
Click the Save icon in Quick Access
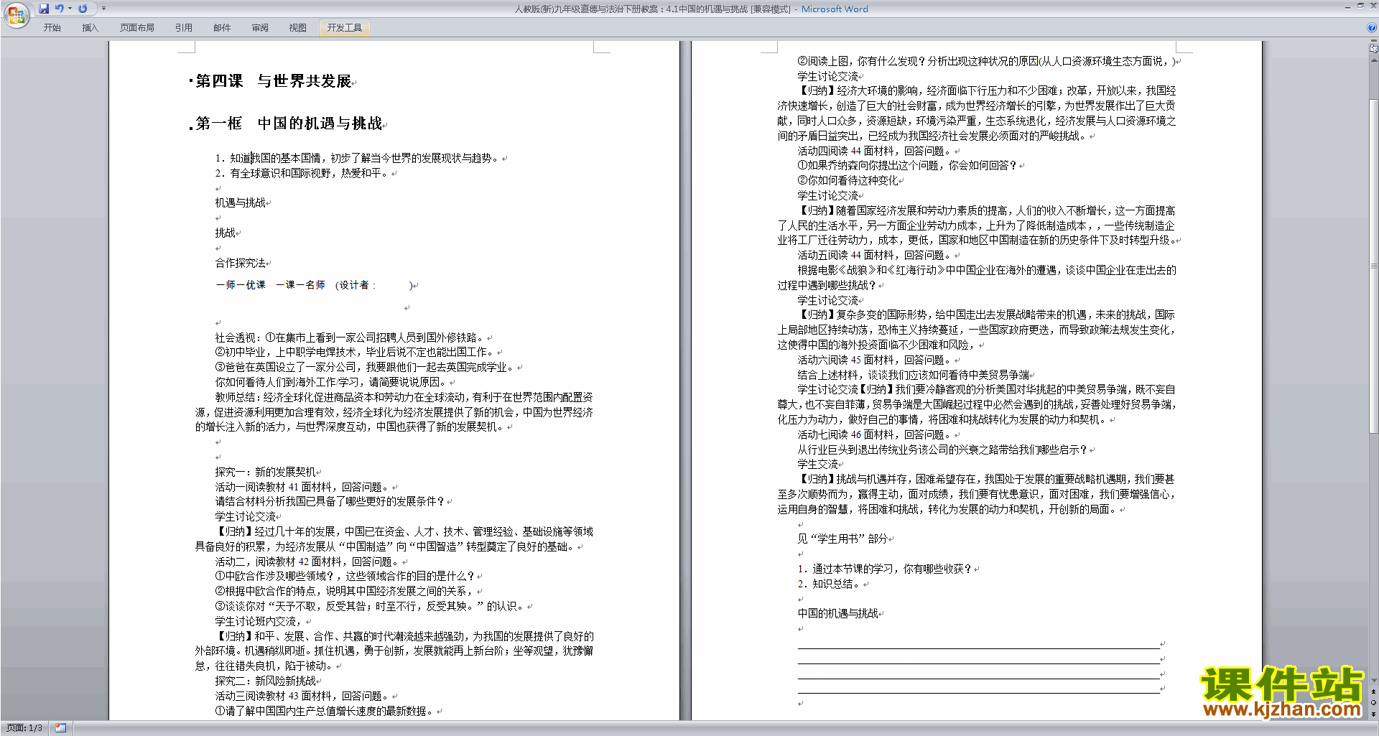[x=44, y=9]
